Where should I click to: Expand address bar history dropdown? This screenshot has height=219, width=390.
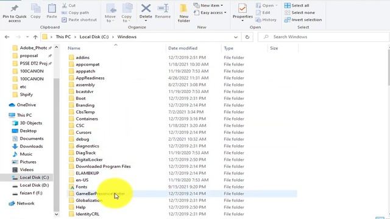236,37
